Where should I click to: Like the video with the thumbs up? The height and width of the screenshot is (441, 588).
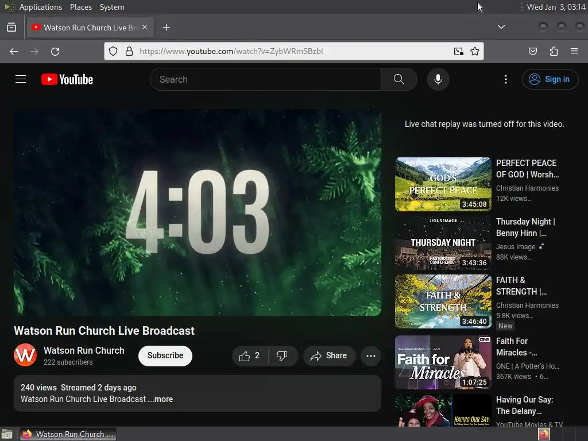click(250, 356)
